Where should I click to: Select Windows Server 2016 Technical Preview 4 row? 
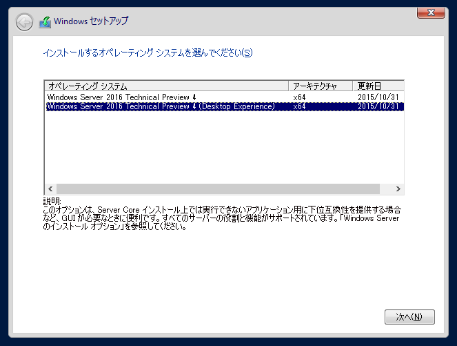(225, 97)
